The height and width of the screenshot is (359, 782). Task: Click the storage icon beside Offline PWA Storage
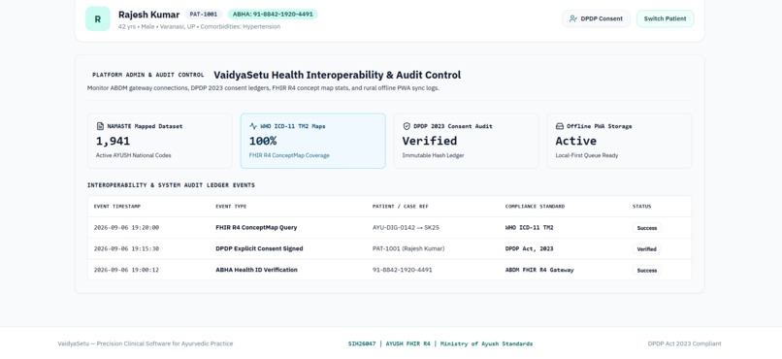pyautogui.click(x=560, y=126)
